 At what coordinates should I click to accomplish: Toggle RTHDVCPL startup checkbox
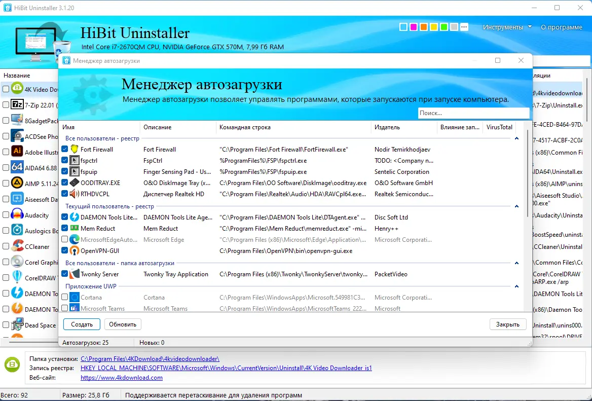(x=64, y=194)
